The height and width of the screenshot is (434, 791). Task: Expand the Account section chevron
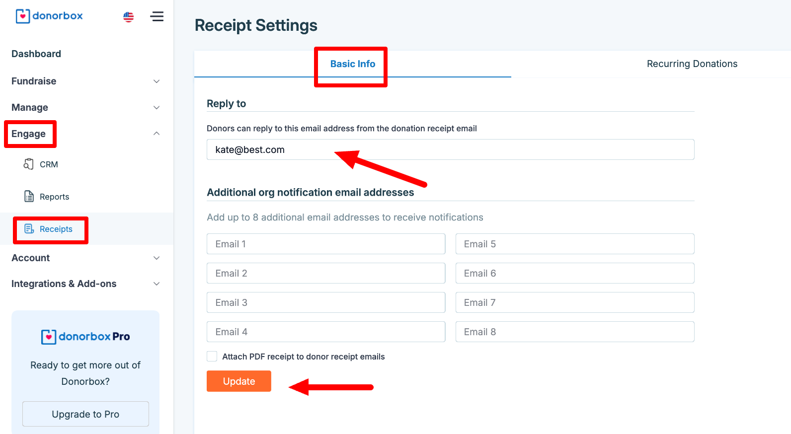157,258
